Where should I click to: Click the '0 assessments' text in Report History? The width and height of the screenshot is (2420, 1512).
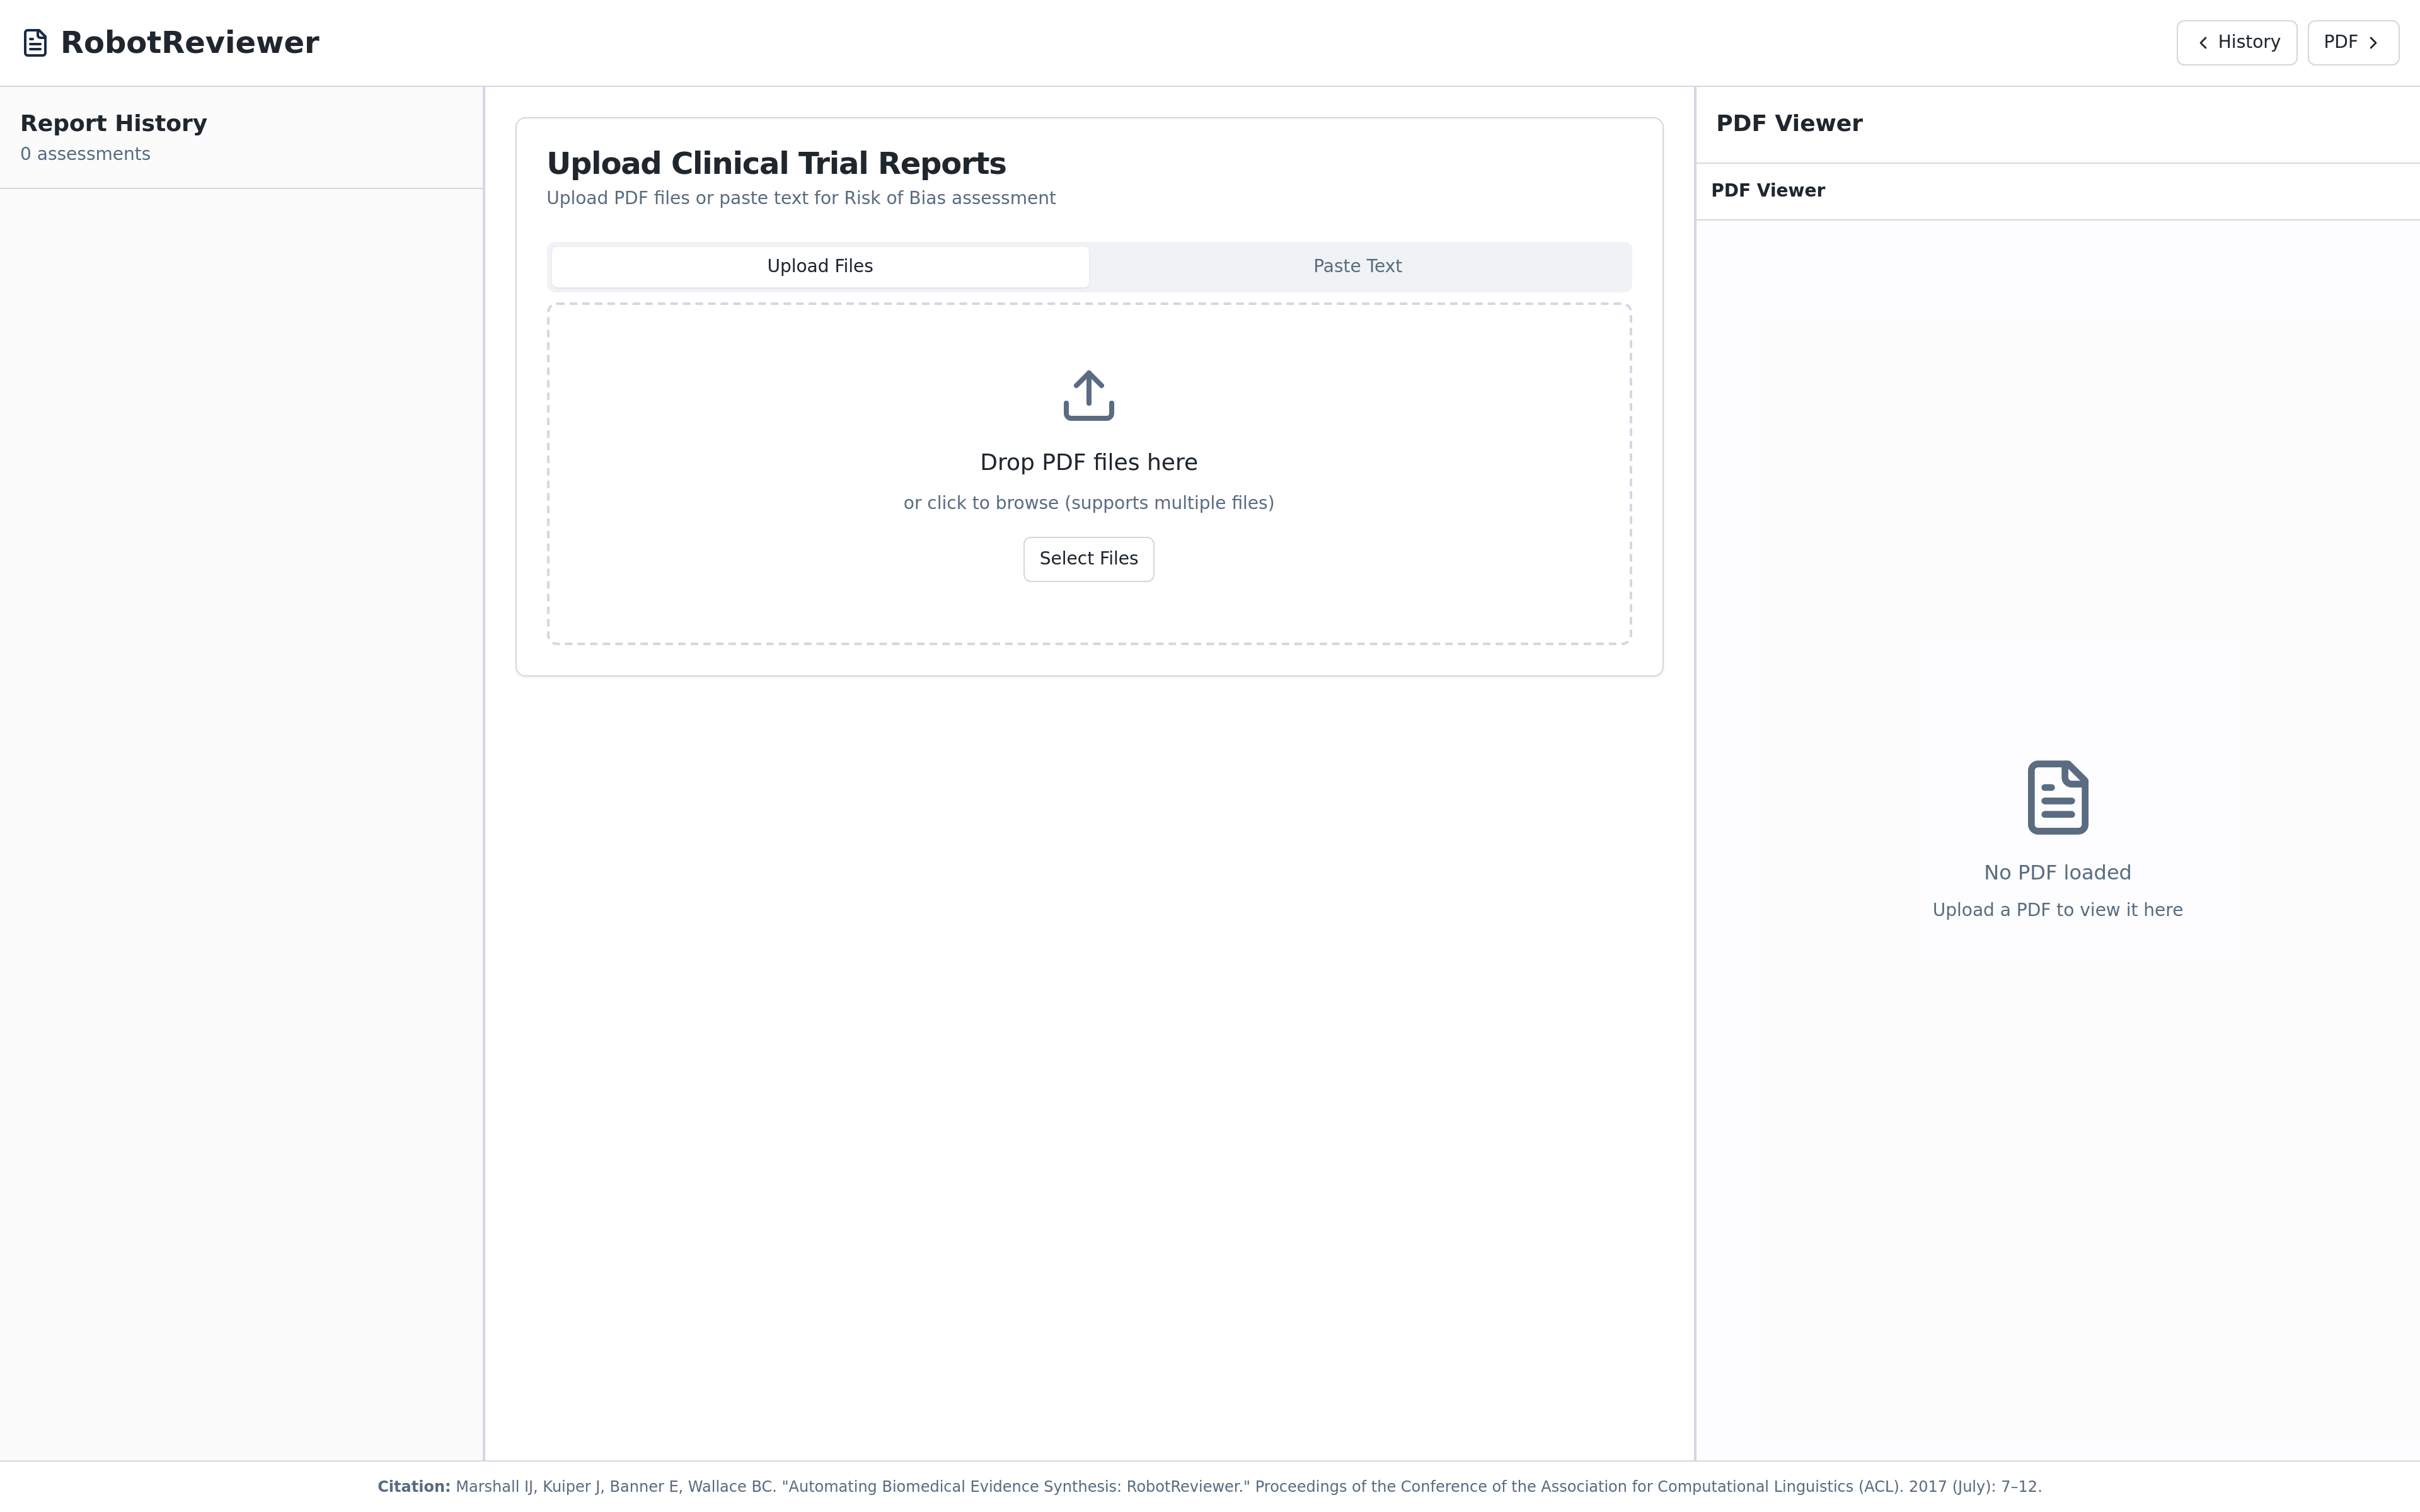point(86,154)
